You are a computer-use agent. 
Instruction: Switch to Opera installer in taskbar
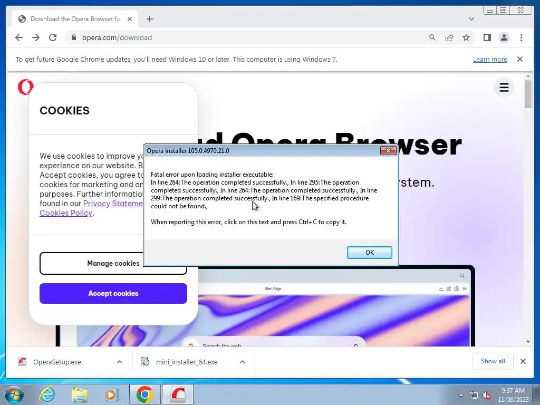(177, 394)
